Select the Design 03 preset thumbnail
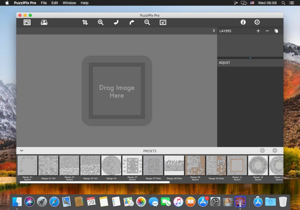The width and height of the screenshot is (300, 210). 111,166
